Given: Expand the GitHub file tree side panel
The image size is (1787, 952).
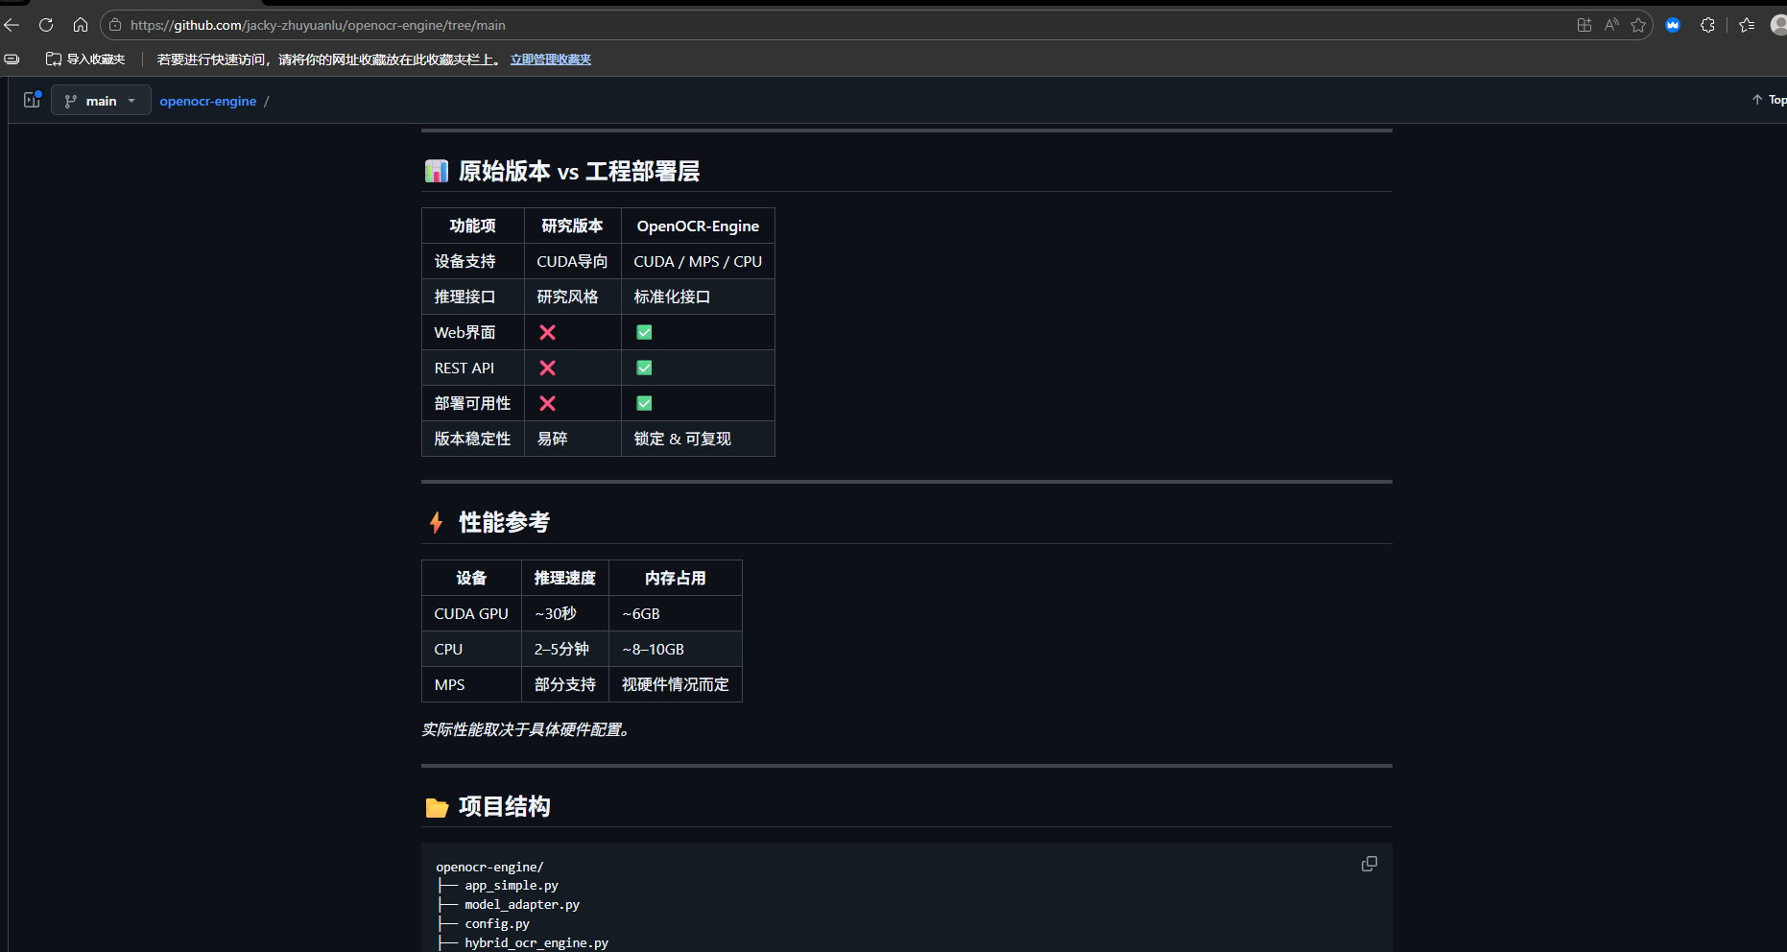Looking at the screenshot, I should [33, 100].
